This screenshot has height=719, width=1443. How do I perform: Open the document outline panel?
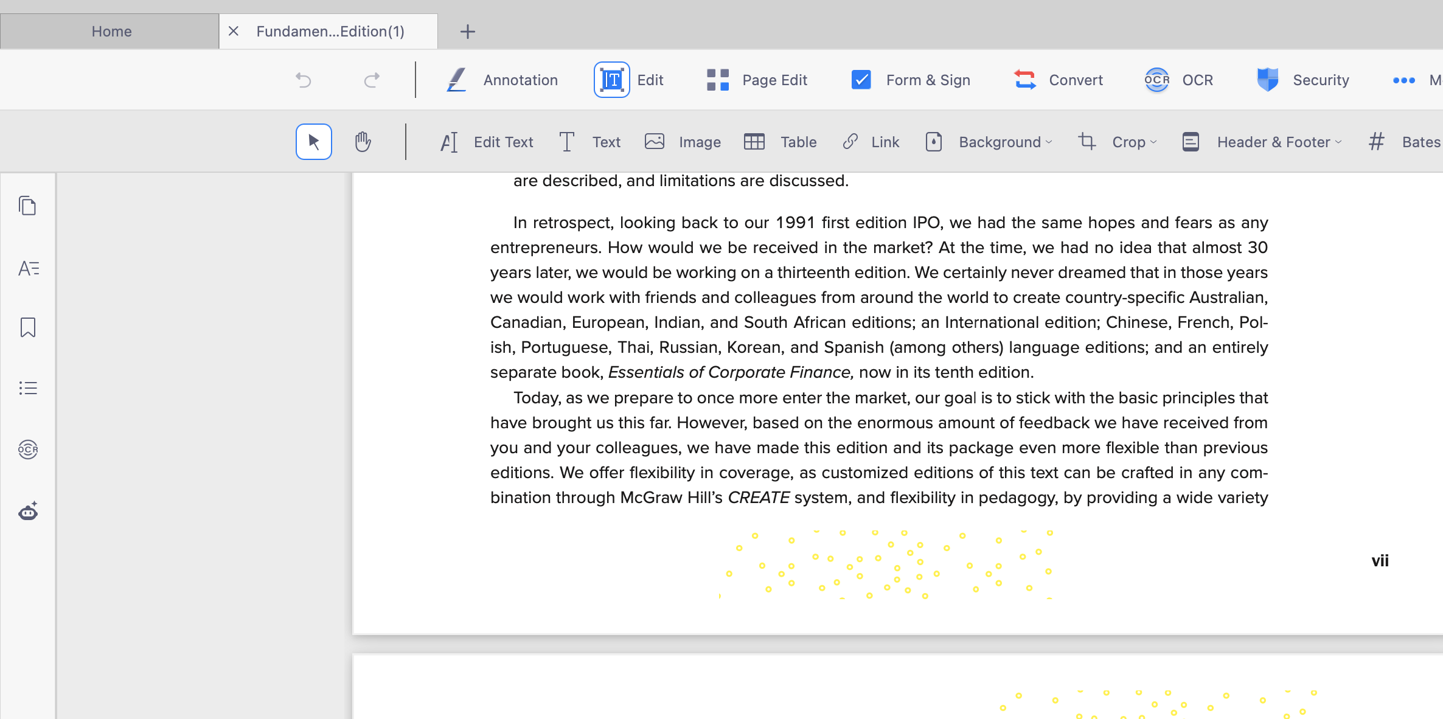28,387
